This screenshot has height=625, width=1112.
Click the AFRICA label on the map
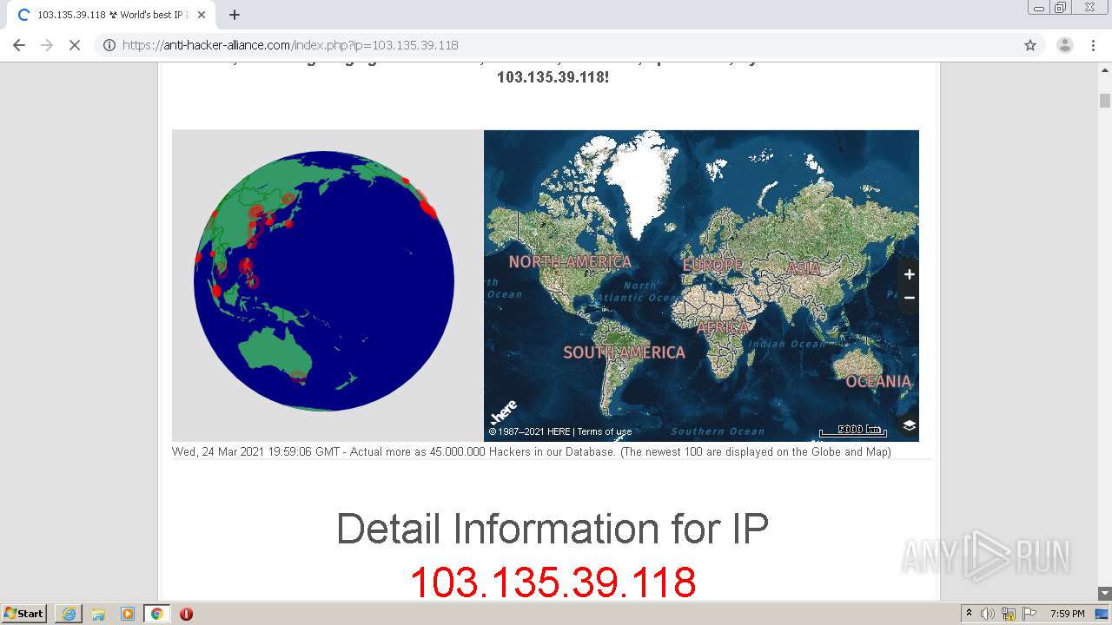click(x=722, y=328)
